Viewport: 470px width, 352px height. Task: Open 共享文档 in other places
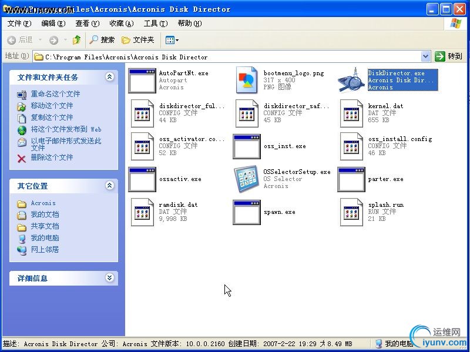point(45,226)
